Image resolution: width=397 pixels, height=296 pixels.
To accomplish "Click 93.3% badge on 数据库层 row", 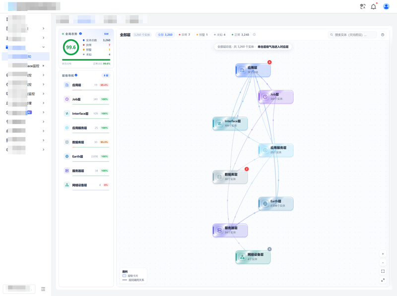I will tap(104, 142).
